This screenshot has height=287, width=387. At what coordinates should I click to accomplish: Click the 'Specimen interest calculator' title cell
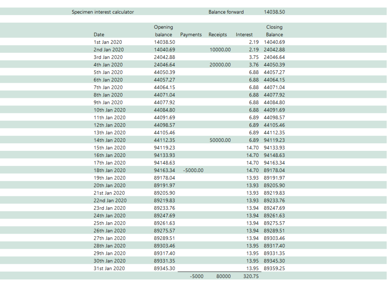coord(103,12)
